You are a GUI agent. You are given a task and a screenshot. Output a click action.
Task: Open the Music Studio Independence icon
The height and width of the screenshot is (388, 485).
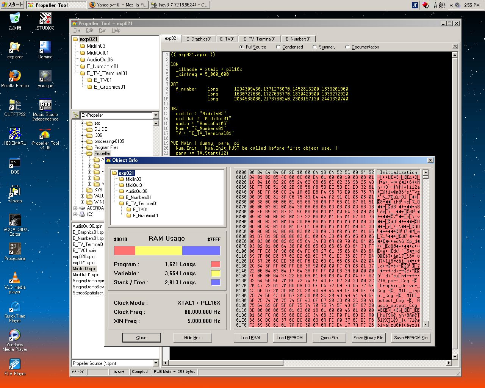pyautogui.click(x=45, y=105)
